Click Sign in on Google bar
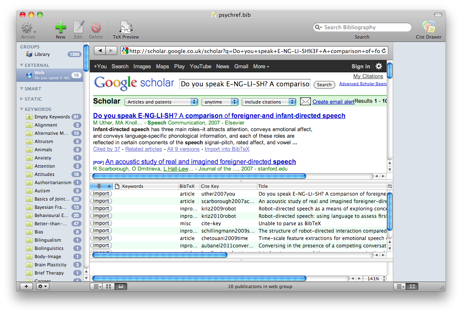This screenshot has height=314, width=462. [x=361, y=67]
